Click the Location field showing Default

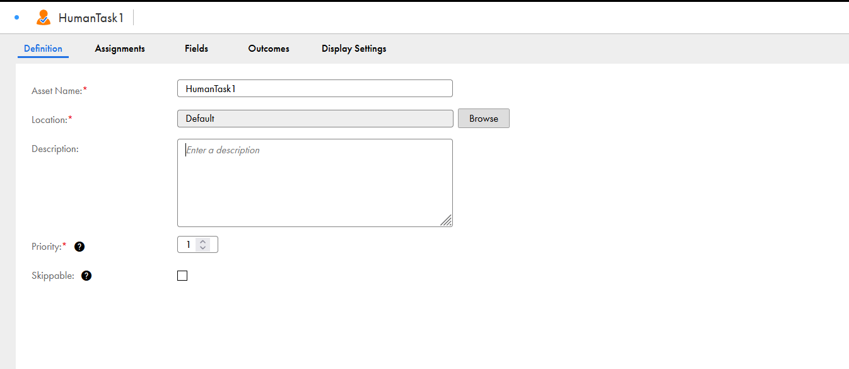click(315, 119)
